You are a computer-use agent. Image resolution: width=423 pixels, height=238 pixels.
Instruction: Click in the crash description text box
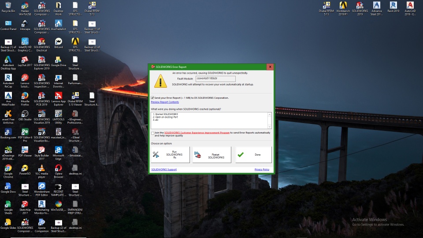click(209, 120)
